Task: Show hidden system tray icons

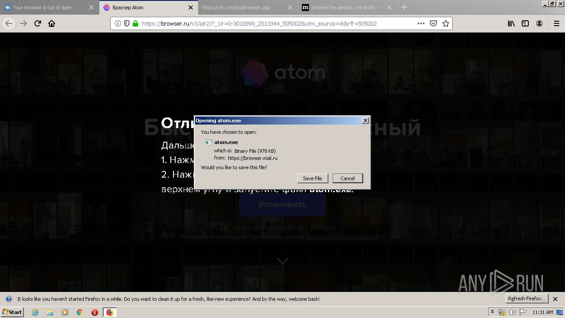Action: point(493,312)
